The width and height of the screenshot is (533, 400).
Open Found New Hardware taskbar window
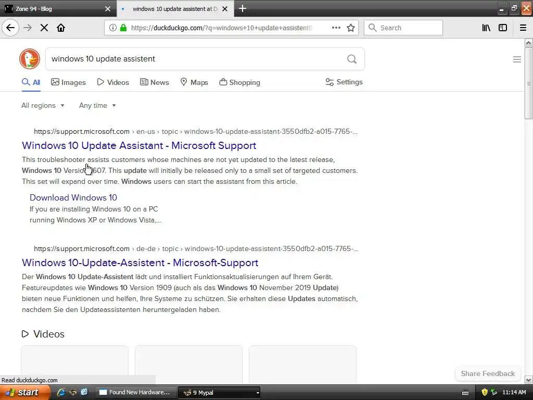coord(135,392)
